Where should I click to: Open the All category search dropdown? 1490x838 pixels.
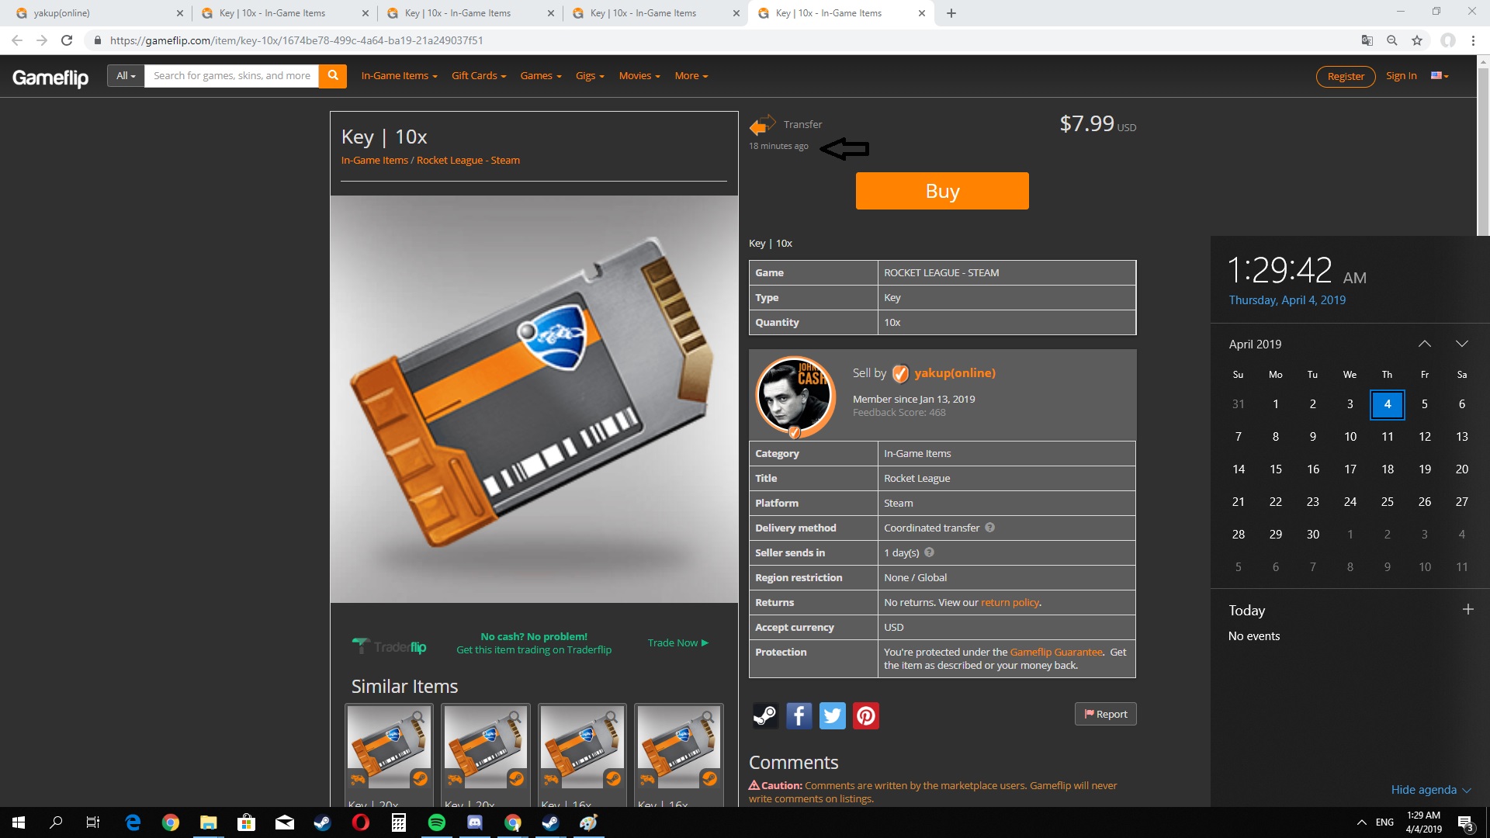[x=126, y=75]
